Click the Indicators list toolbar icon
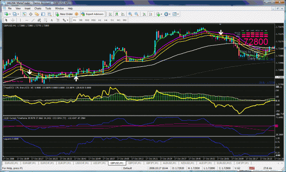Image resolution: width=286 pixels, height=172 pixels. point(158,14)
